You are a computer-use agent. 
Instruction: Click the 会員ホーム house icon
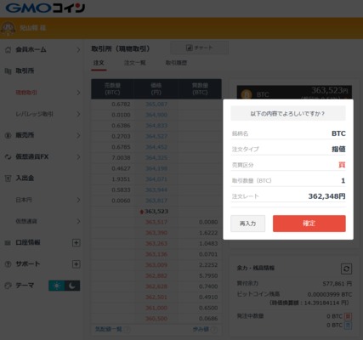[8, 49]
